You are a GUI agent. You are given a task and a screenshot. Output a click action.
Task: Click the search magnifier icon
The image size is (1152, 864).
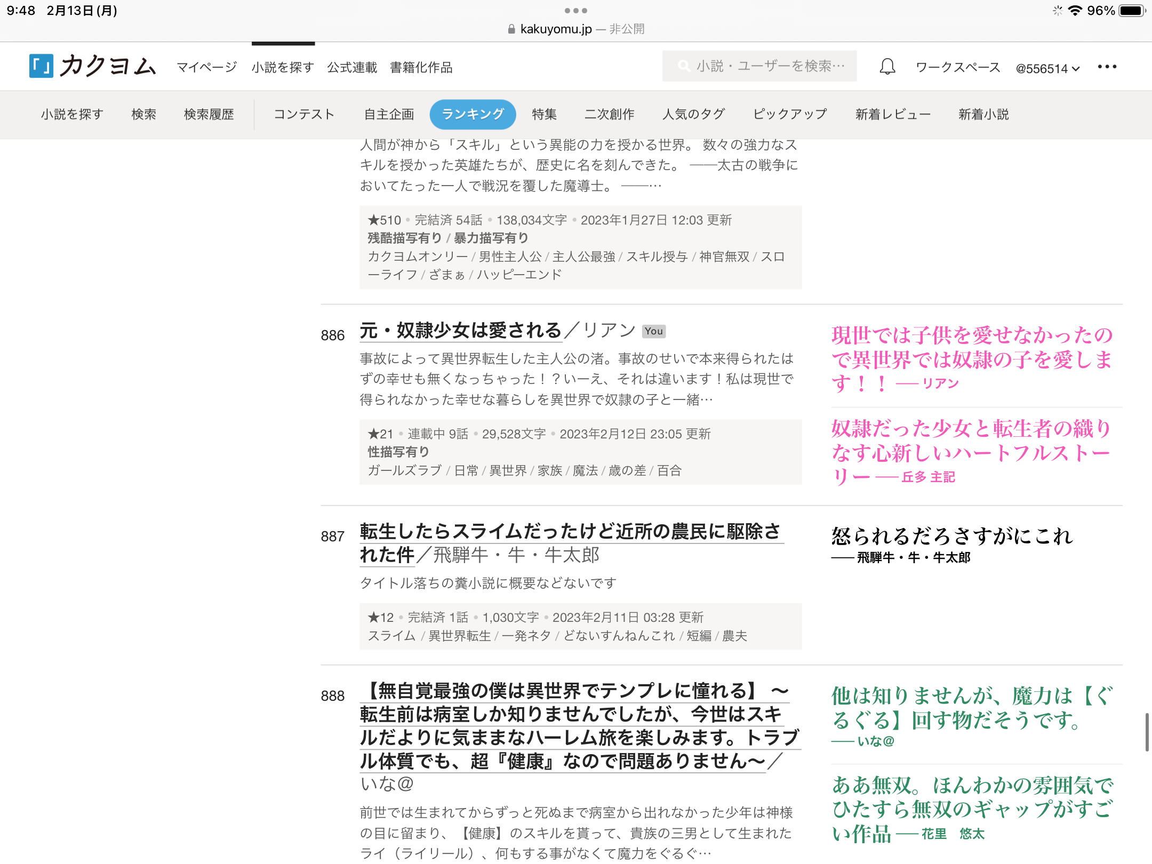tap(683, 66)
